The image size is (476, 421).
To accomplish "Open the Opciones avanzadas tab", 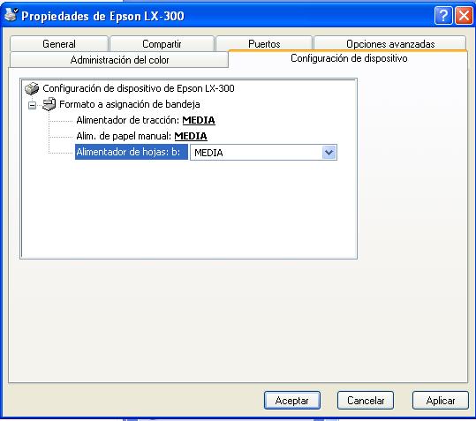I will [390, 43].
